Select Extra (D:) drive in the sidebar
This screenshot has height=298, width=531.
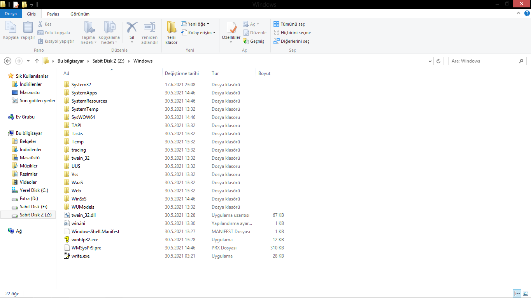pyautogui.click(x=29, y=199)
